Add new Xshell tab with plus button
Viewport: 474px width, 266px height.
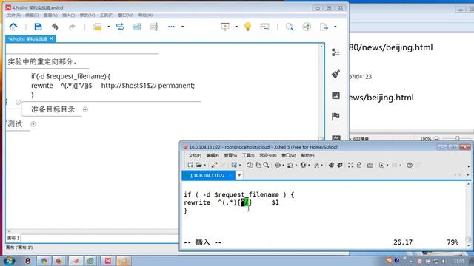[239, 175]
